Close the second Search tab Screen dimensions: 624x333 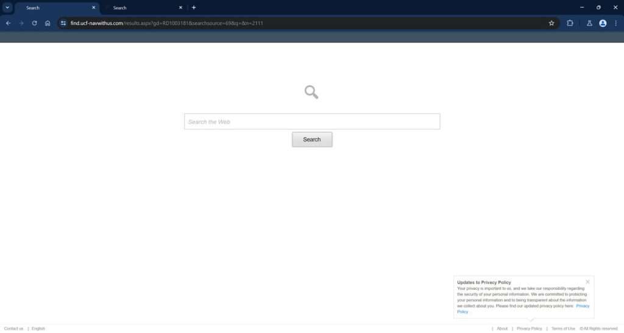pyautogui.click(x=180, y=7)
